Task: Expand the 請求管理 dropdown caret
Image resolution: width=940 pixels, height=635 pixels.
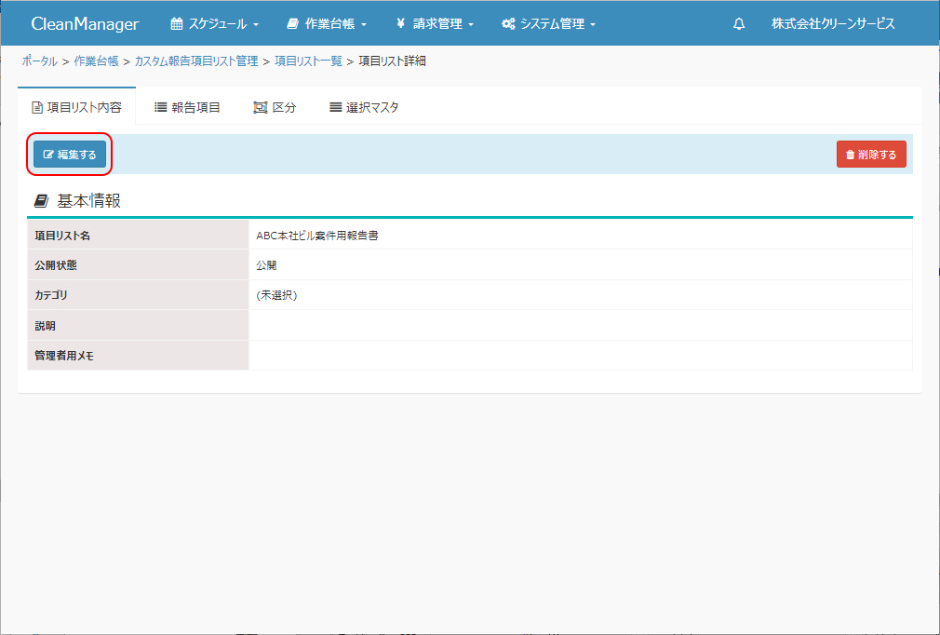Action: point(472,25)
